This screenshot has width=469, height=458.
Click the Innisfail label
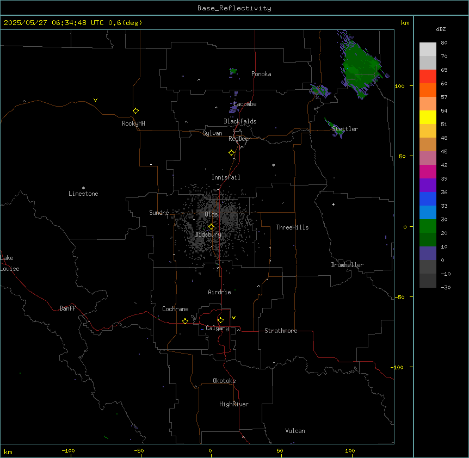[x=226, y=177]
